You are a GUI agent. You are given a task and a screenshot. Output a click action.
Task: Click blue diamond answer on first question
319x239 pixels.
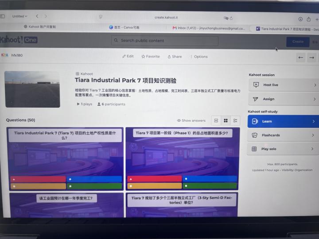[94, 179]
